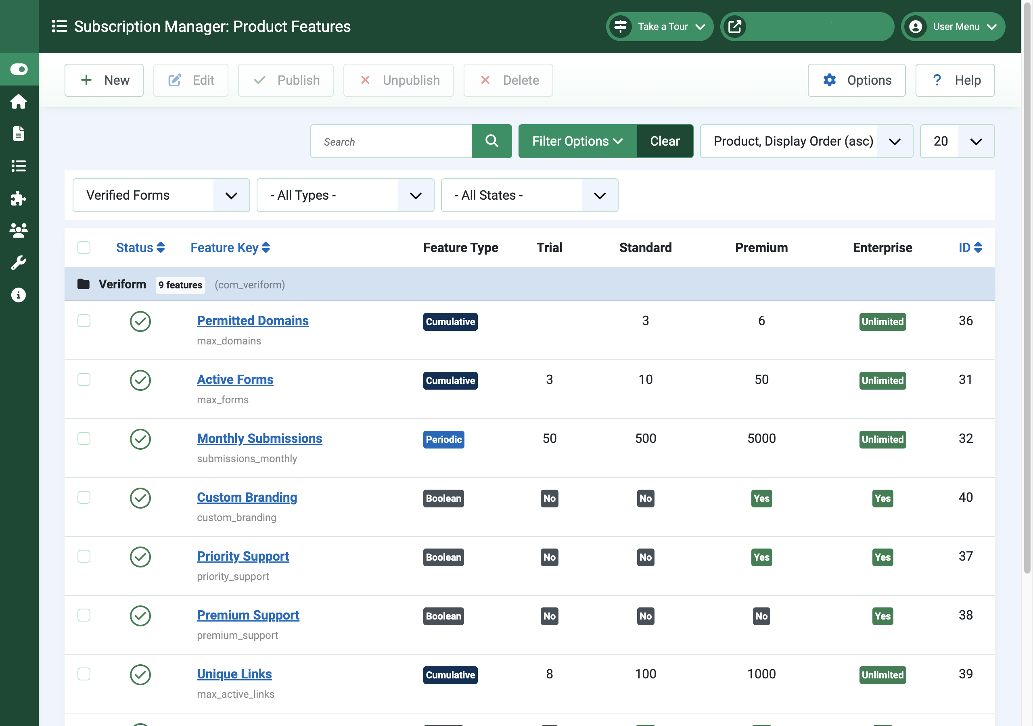Change the list limit using the 20 dropdown
The image size is (1033, 726).
(957, 141)
